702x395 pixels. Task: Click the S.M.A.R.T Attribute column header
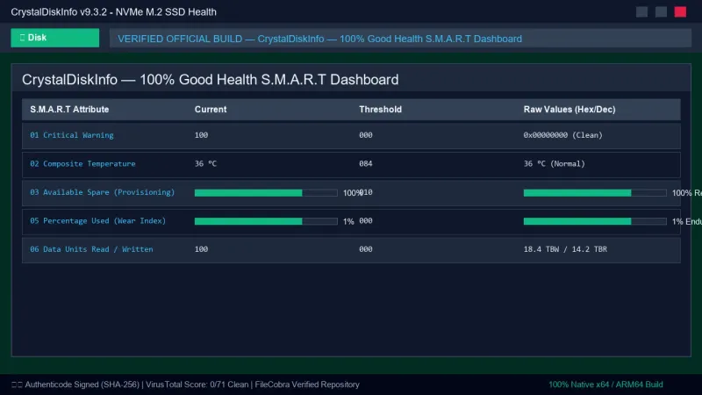pos(69,109)
